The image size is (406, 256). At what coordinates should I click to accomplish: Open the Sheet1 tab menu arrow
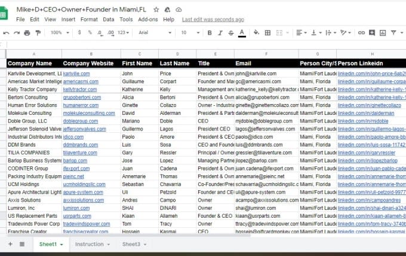point(61,245)
